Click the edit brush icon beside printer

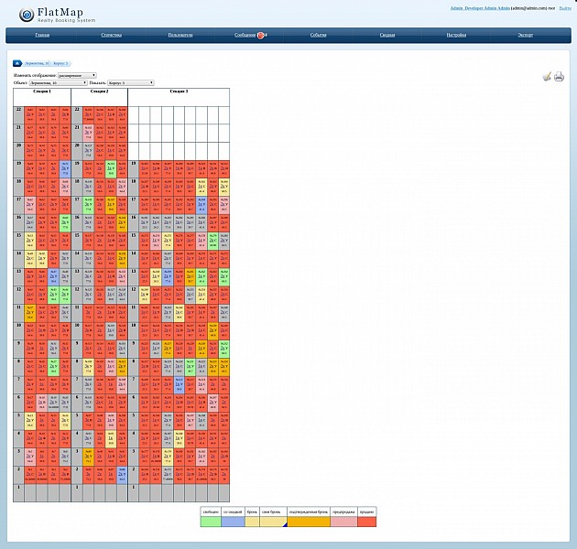547,77
